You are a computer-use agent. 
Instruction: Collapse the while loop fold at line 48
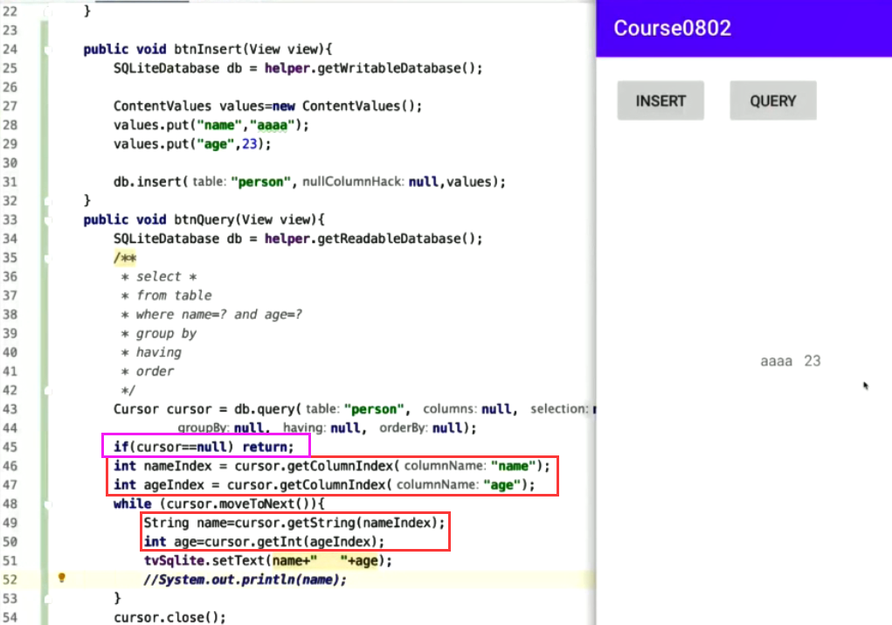(x=48, y=503)
